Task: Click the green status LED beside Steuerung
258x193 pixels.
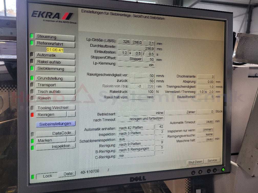Action: point(32,36)
